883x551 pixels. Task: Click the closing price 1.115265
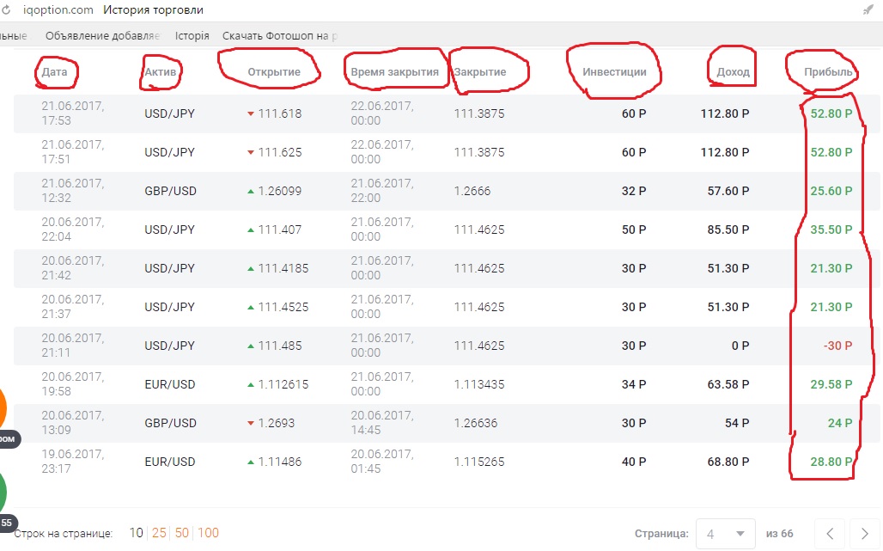point(479,462)
